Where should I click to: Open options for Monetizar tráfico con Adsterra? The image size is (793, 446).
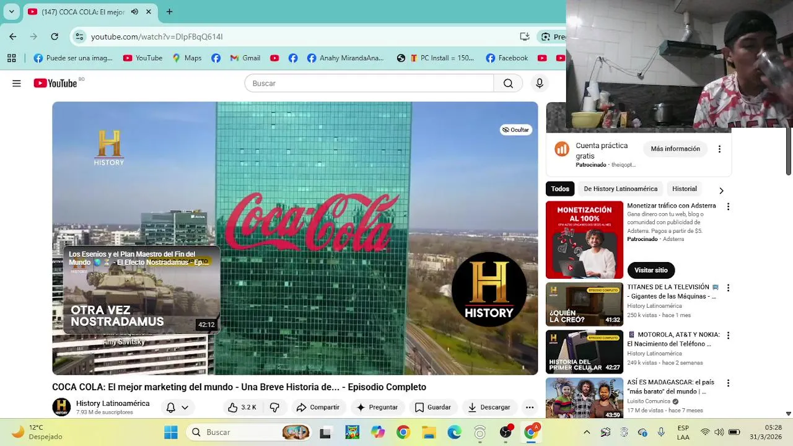[728, 206]
